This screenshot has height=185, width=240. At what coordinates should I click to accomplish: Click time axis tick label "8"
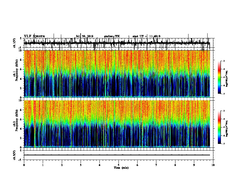coord(175,165)
